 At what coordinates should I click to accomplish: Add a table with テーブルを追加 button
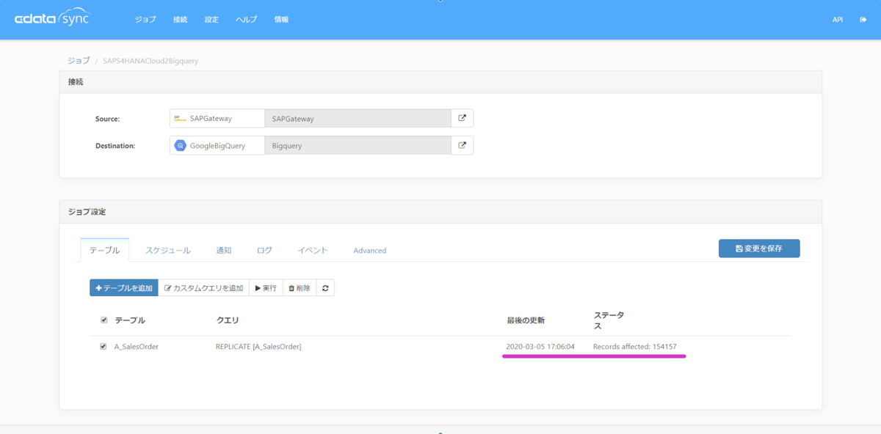pyautogui.click(x=124, y=288)
